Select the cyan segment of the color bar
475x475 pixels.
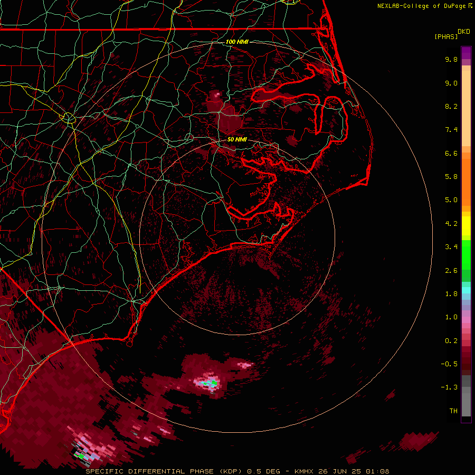466,290
